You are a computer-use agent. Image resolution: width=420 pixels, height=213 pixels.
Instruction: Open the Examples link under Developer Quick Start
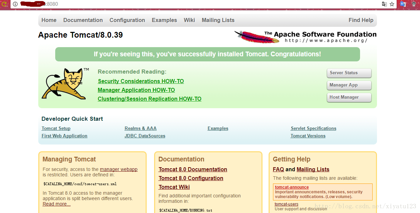click(218, 128)
